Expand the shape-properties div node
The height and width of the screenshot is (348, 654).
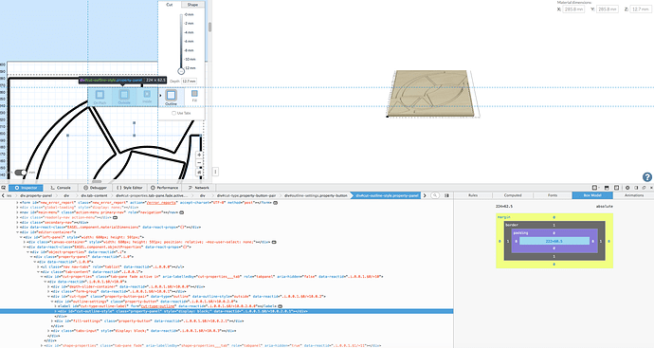pos(42,345)
